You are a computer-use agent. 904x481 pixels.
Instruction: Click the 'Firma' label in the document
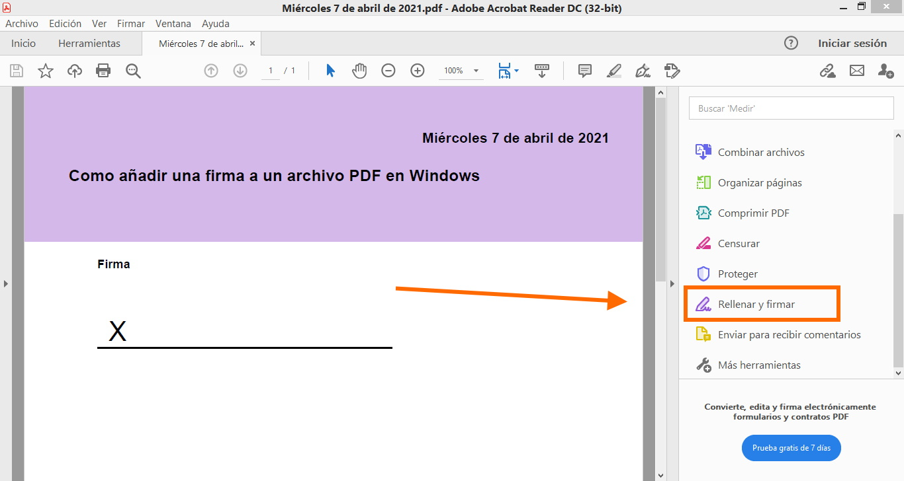click(114, 264)
